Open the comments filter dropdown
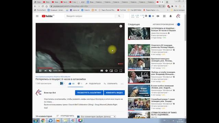219x123 pixels. [98, 117]
